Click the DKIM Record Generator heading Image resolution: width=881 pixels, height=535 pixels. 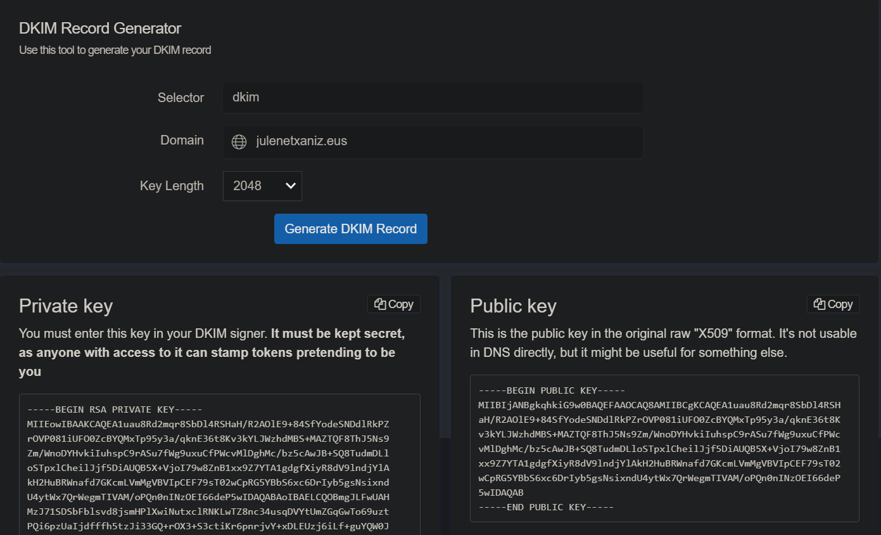[x=99, y=28]
